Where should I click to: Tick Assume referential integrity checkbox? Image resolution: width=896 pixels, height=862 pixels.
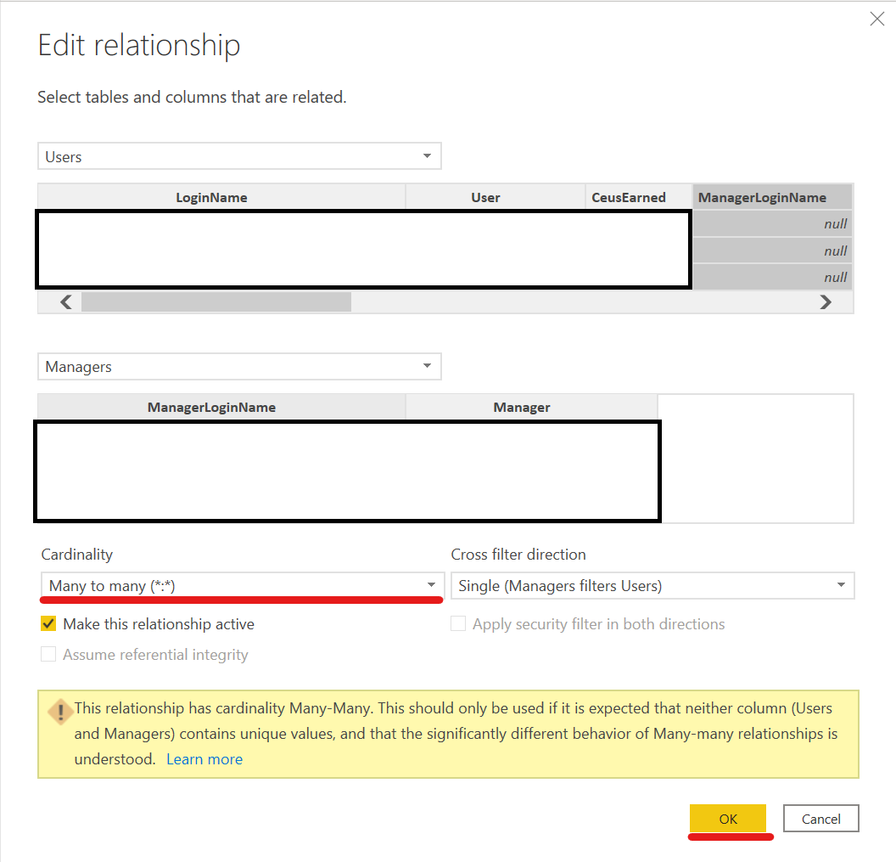click(49, 655)
